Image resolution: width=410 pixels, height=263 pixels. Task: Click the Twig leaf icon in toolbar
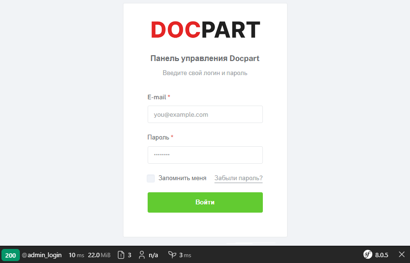pos(172,255)
